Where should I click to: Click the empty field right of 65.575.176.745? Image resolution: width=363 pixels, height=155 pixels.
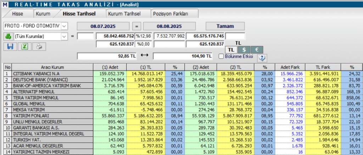coord(235,36)
